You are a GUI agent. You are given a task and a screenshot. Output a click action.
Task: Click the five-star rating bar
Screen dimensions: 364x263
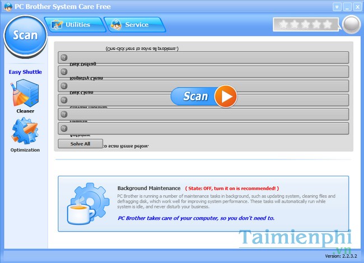306,25
